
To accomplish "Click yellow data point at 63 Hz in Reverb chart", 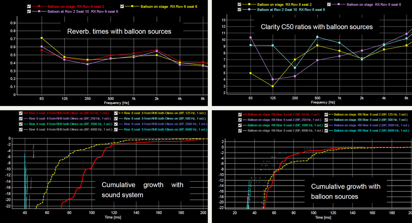I will tap(42, 38).
